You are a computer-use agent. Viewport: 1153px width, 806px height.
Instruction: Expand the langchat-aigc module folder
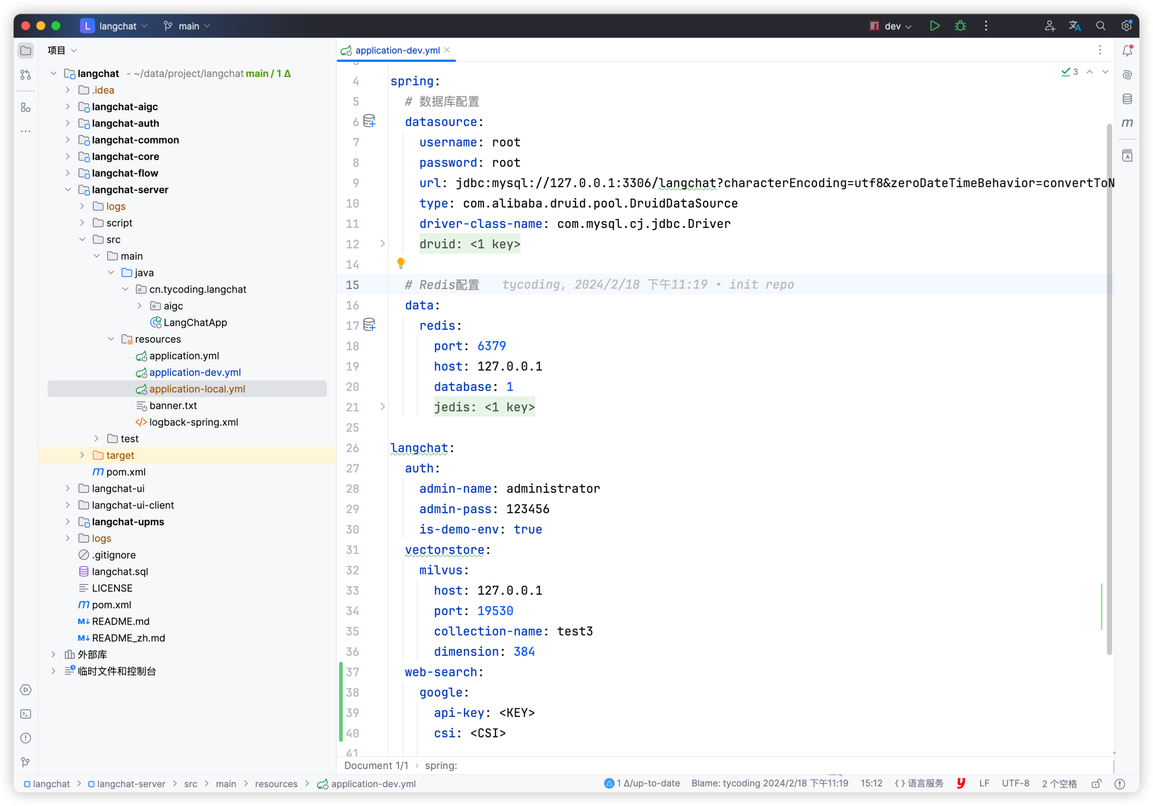click(68, 106)
